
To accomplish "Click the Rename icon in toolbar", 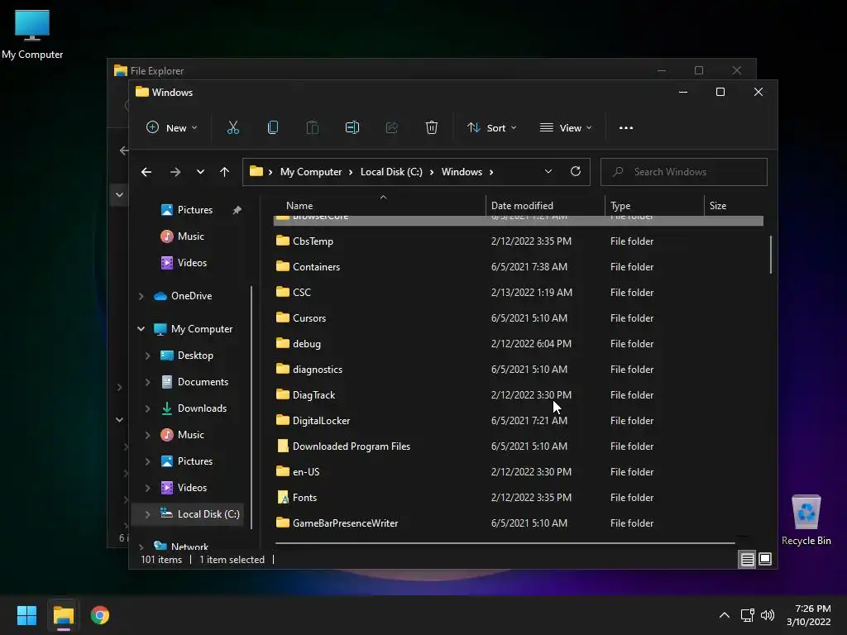I will [352, 128].
